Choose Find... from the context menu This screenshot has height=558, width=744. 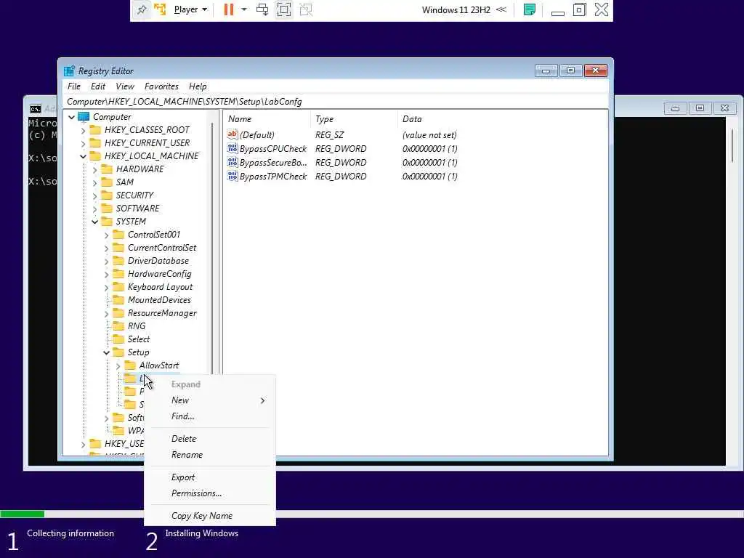click(210, 416)
